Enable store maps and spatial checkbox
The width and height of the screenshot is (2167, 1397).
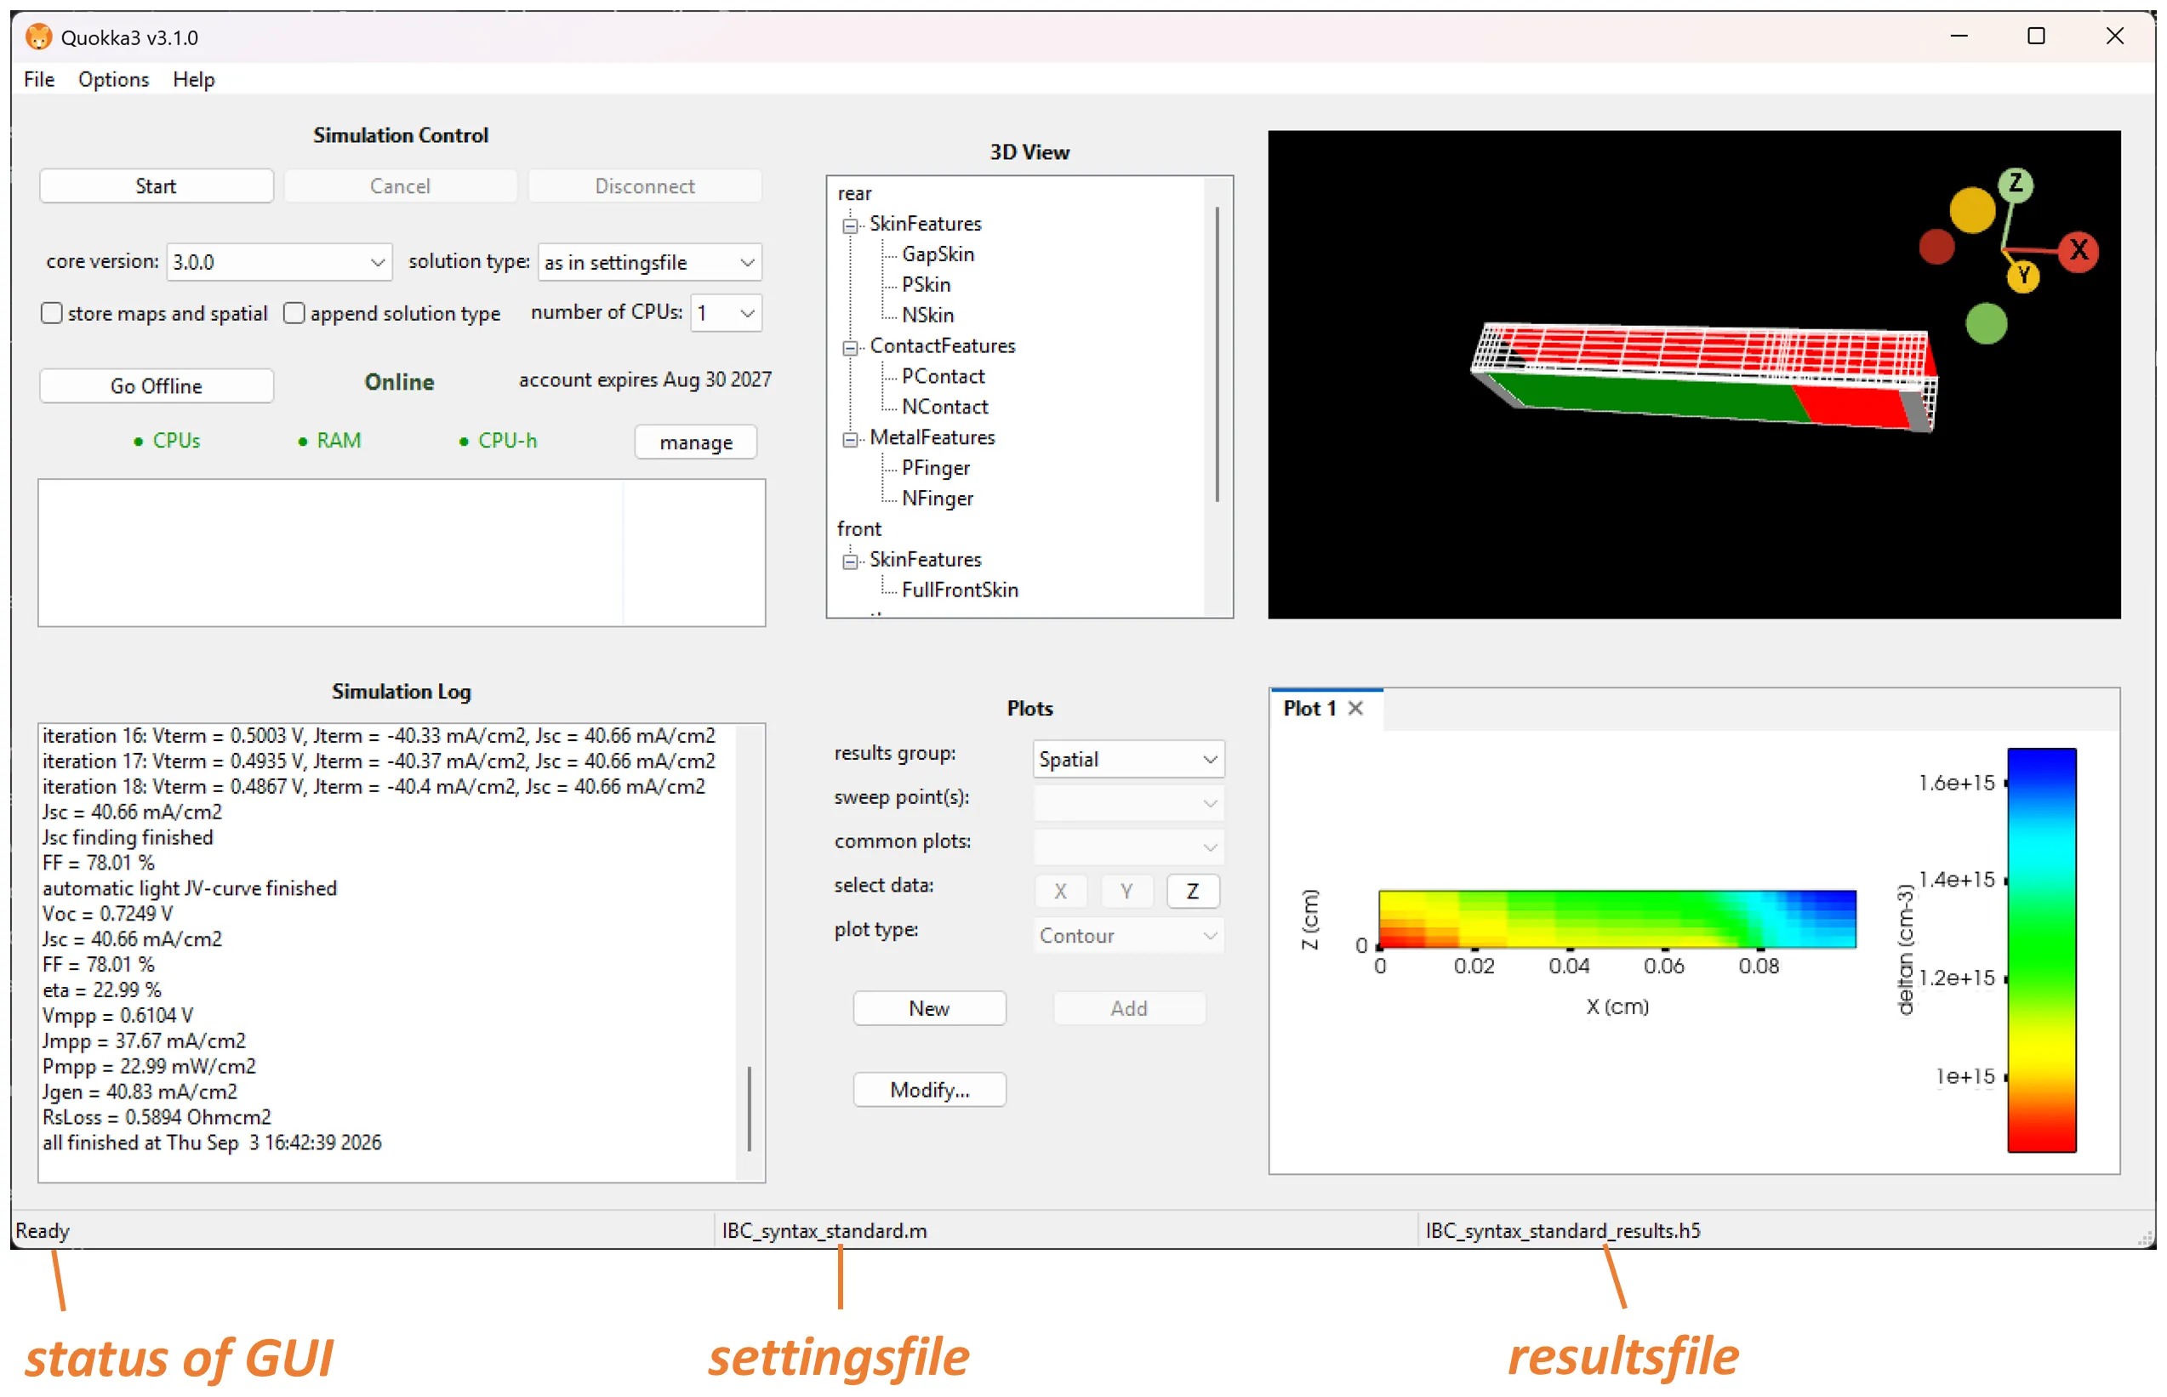click(52, 313)
